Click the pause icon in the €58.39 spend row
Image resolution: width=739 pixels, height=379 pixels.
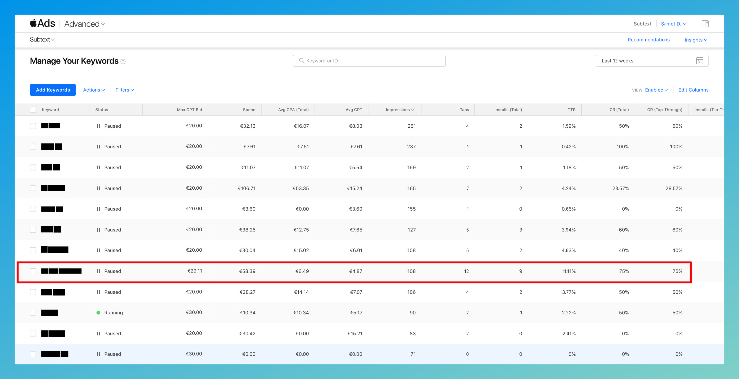pos(98,271)
